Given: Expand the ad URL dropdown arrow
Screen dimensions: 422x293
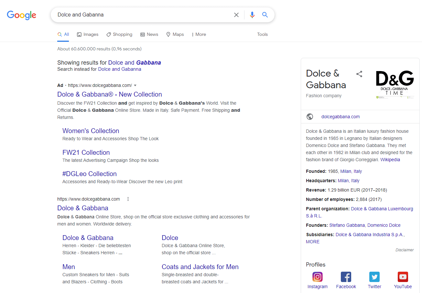Looking at the screenshot, I should (x=135, y=86).
